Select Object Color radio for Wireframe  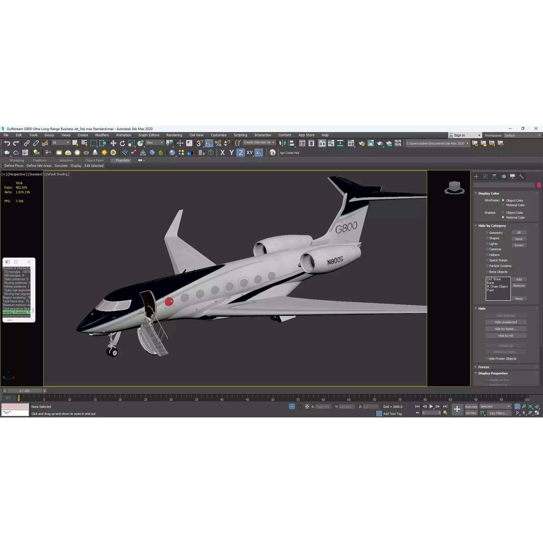(x=503, y=200)
